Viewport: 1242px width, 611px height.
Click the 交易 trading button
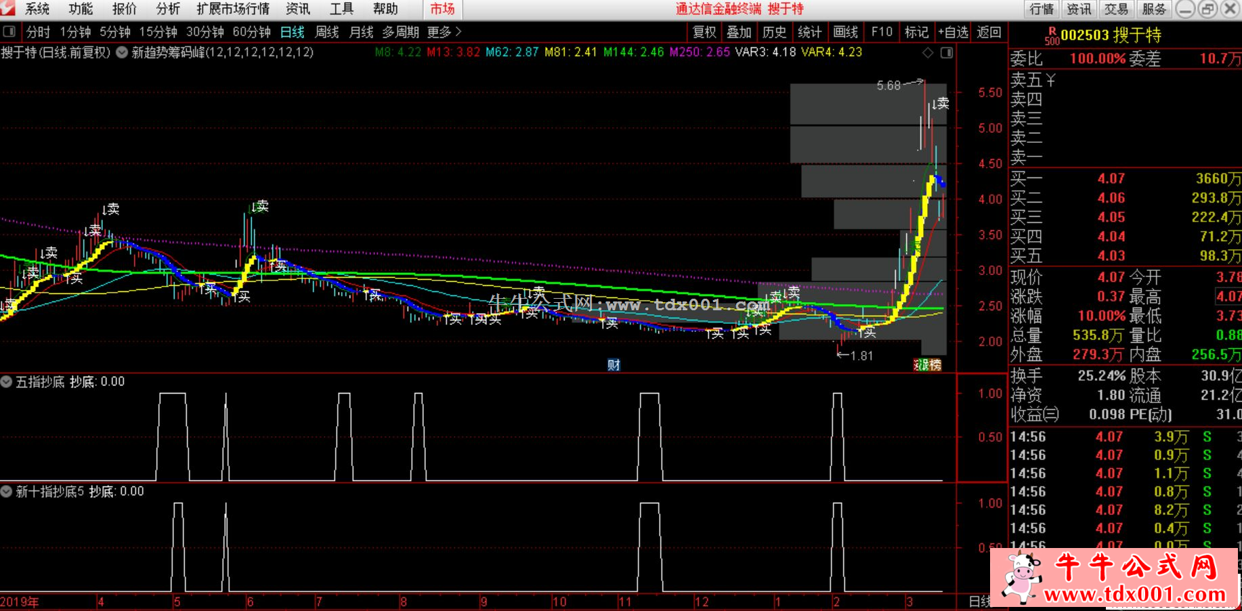(x=1116, y=9)
